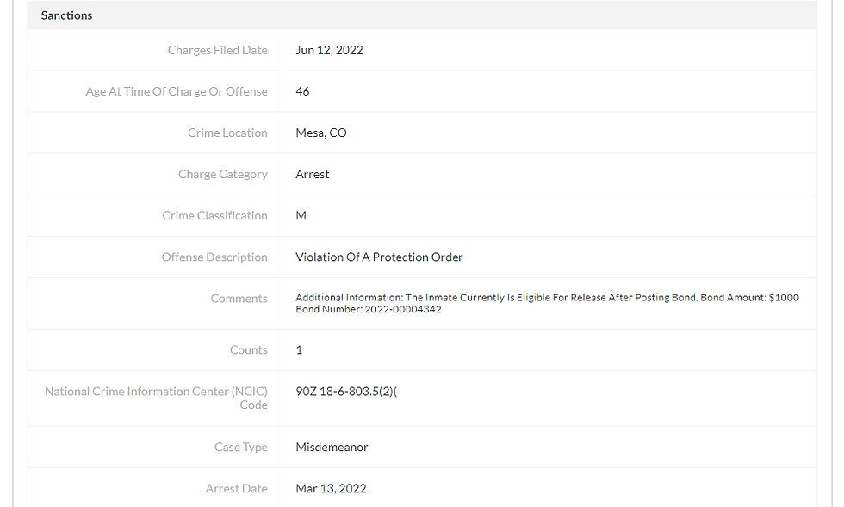Click the Comments row label
This screenshot has width=844, height=507.
pos(239,298)
